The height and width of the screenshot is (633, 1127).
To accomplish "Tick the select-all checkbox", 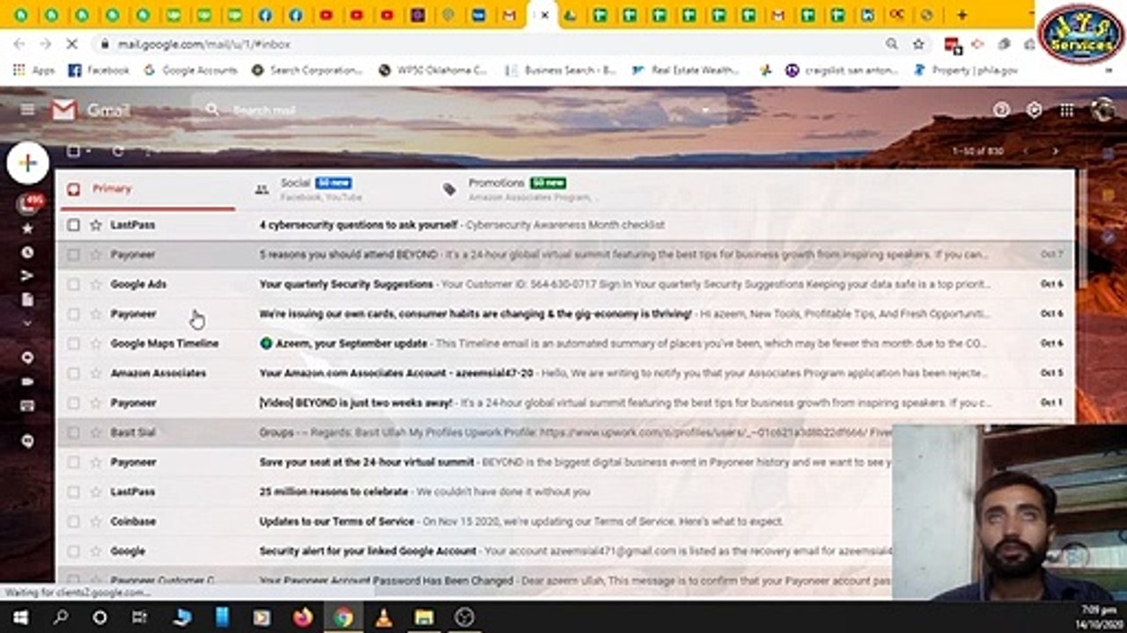I will (74, 151).
